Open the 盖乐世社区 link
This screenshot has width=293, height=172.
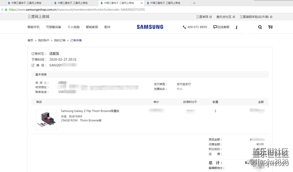tap(224, 17)
